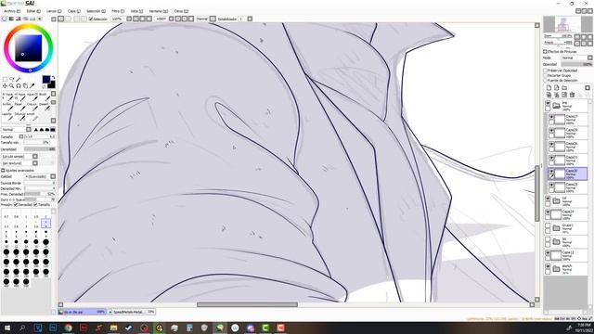This screenshot has height=334, width=594.
Task: Adjust layer Opacidad slider
Action: tap(576, 64)
